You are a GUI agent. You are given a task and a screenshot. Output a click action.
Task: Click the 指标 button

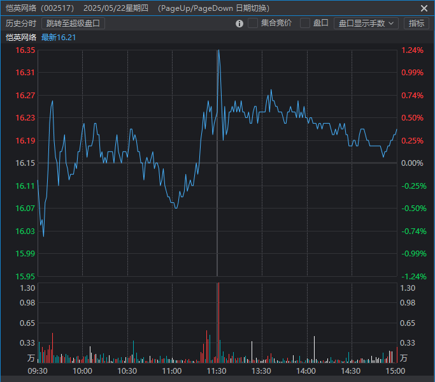point(417,24)
